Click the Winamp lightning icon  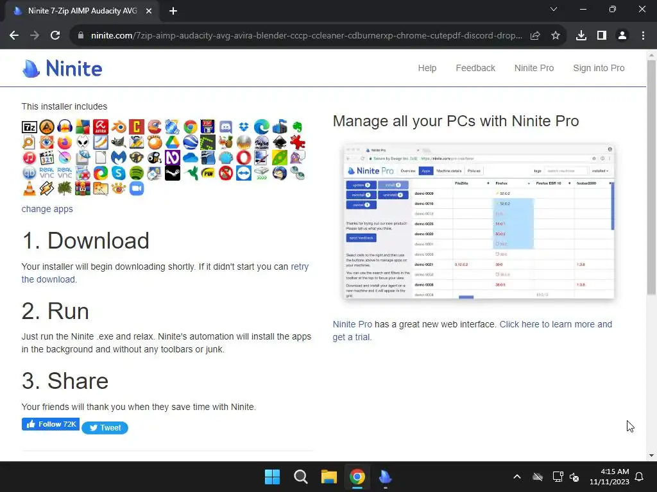coord(47,188)
